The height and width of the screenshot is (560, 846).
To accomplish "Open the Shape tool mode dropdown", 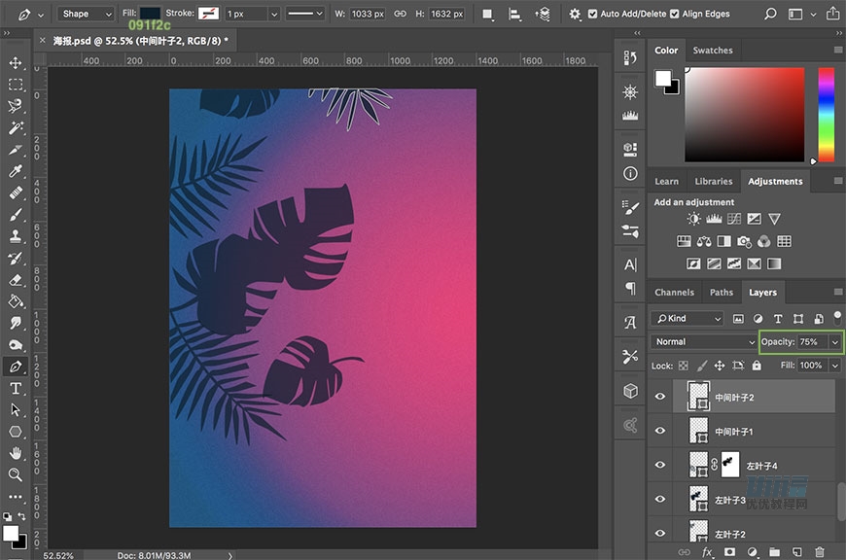I will (x=85, y=15).
